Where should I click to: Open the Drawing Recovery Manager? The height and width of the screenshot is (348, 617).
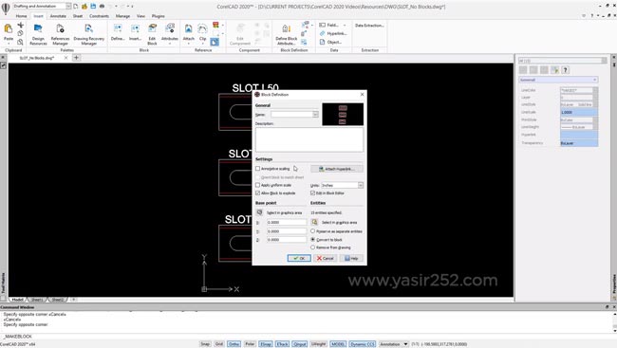pyautogui.click(x=89, y=28)
